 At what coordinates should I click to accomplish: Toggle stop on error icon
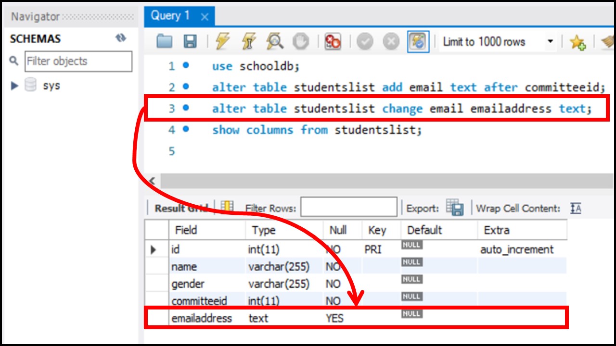point(333,42)
